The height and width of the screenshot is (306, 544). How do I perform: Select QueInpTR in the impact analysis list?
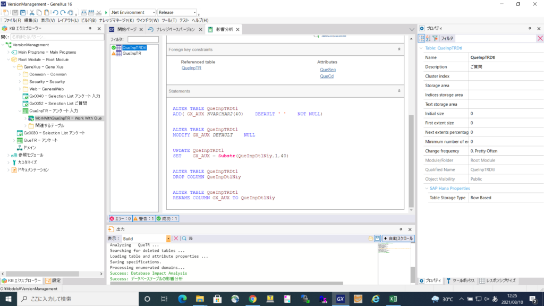tap(132, 54)
